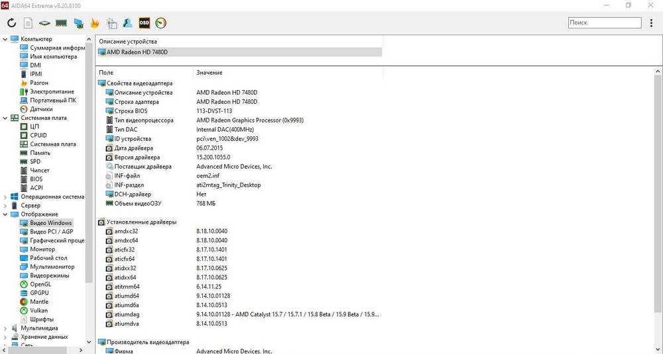Image resolution: width=663 pixels, height=354 pixels.
Task: Open the ACPI tree item
Action: 31,188
